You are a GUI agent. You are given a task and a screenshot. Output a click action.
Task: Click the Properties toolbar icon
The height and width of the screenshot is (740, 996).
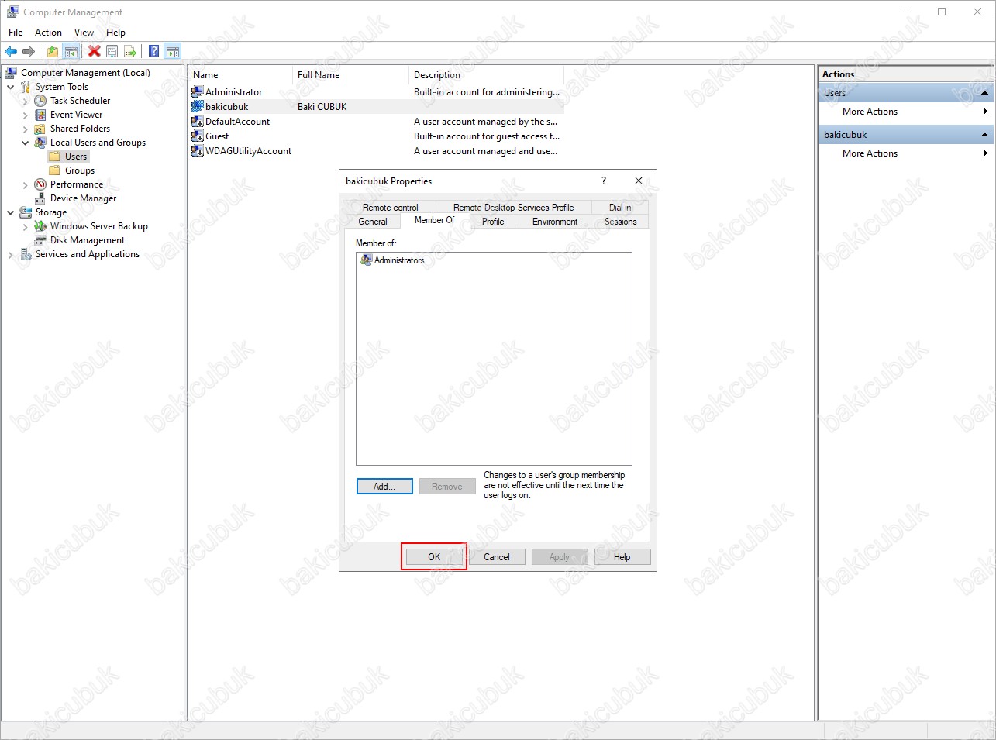click(x=112, y=52)
